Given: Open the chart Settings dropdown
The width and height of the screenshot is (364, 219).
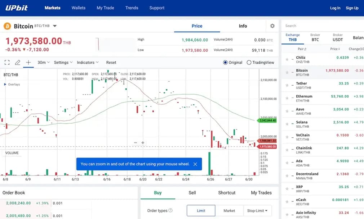Looking at the screenshot, I should coord(63,62).
